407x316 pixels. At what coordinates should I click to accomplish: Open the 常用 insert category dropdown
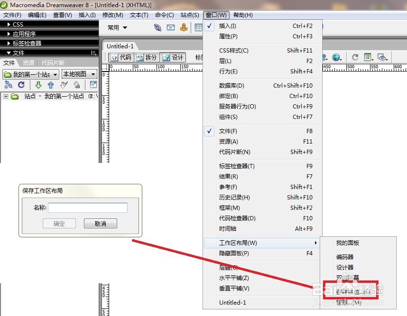click(117, 27)
